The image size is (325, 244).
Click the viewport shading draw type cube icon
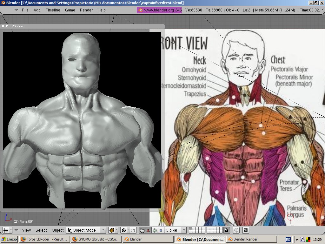click(112, 230)
